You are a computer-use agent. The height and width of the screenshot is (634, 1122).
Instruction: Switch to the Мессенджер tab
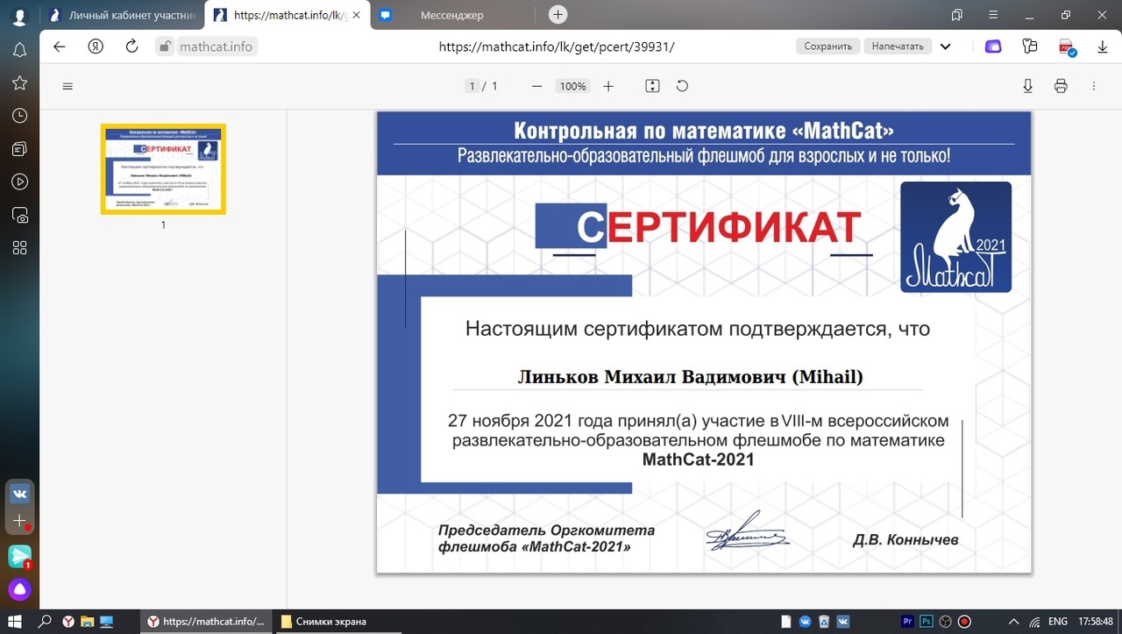pos(451,15)
